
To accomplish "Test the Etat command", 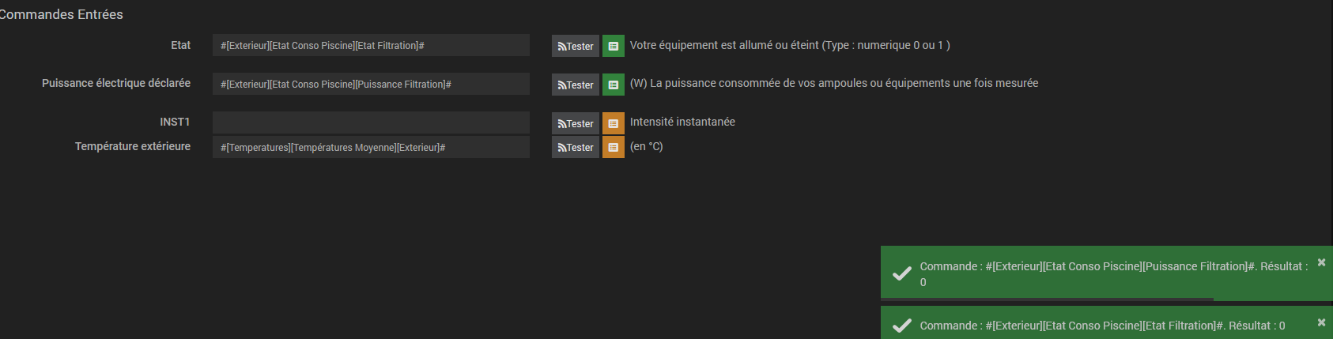I will pyautogui.click(x=575, y=46).
